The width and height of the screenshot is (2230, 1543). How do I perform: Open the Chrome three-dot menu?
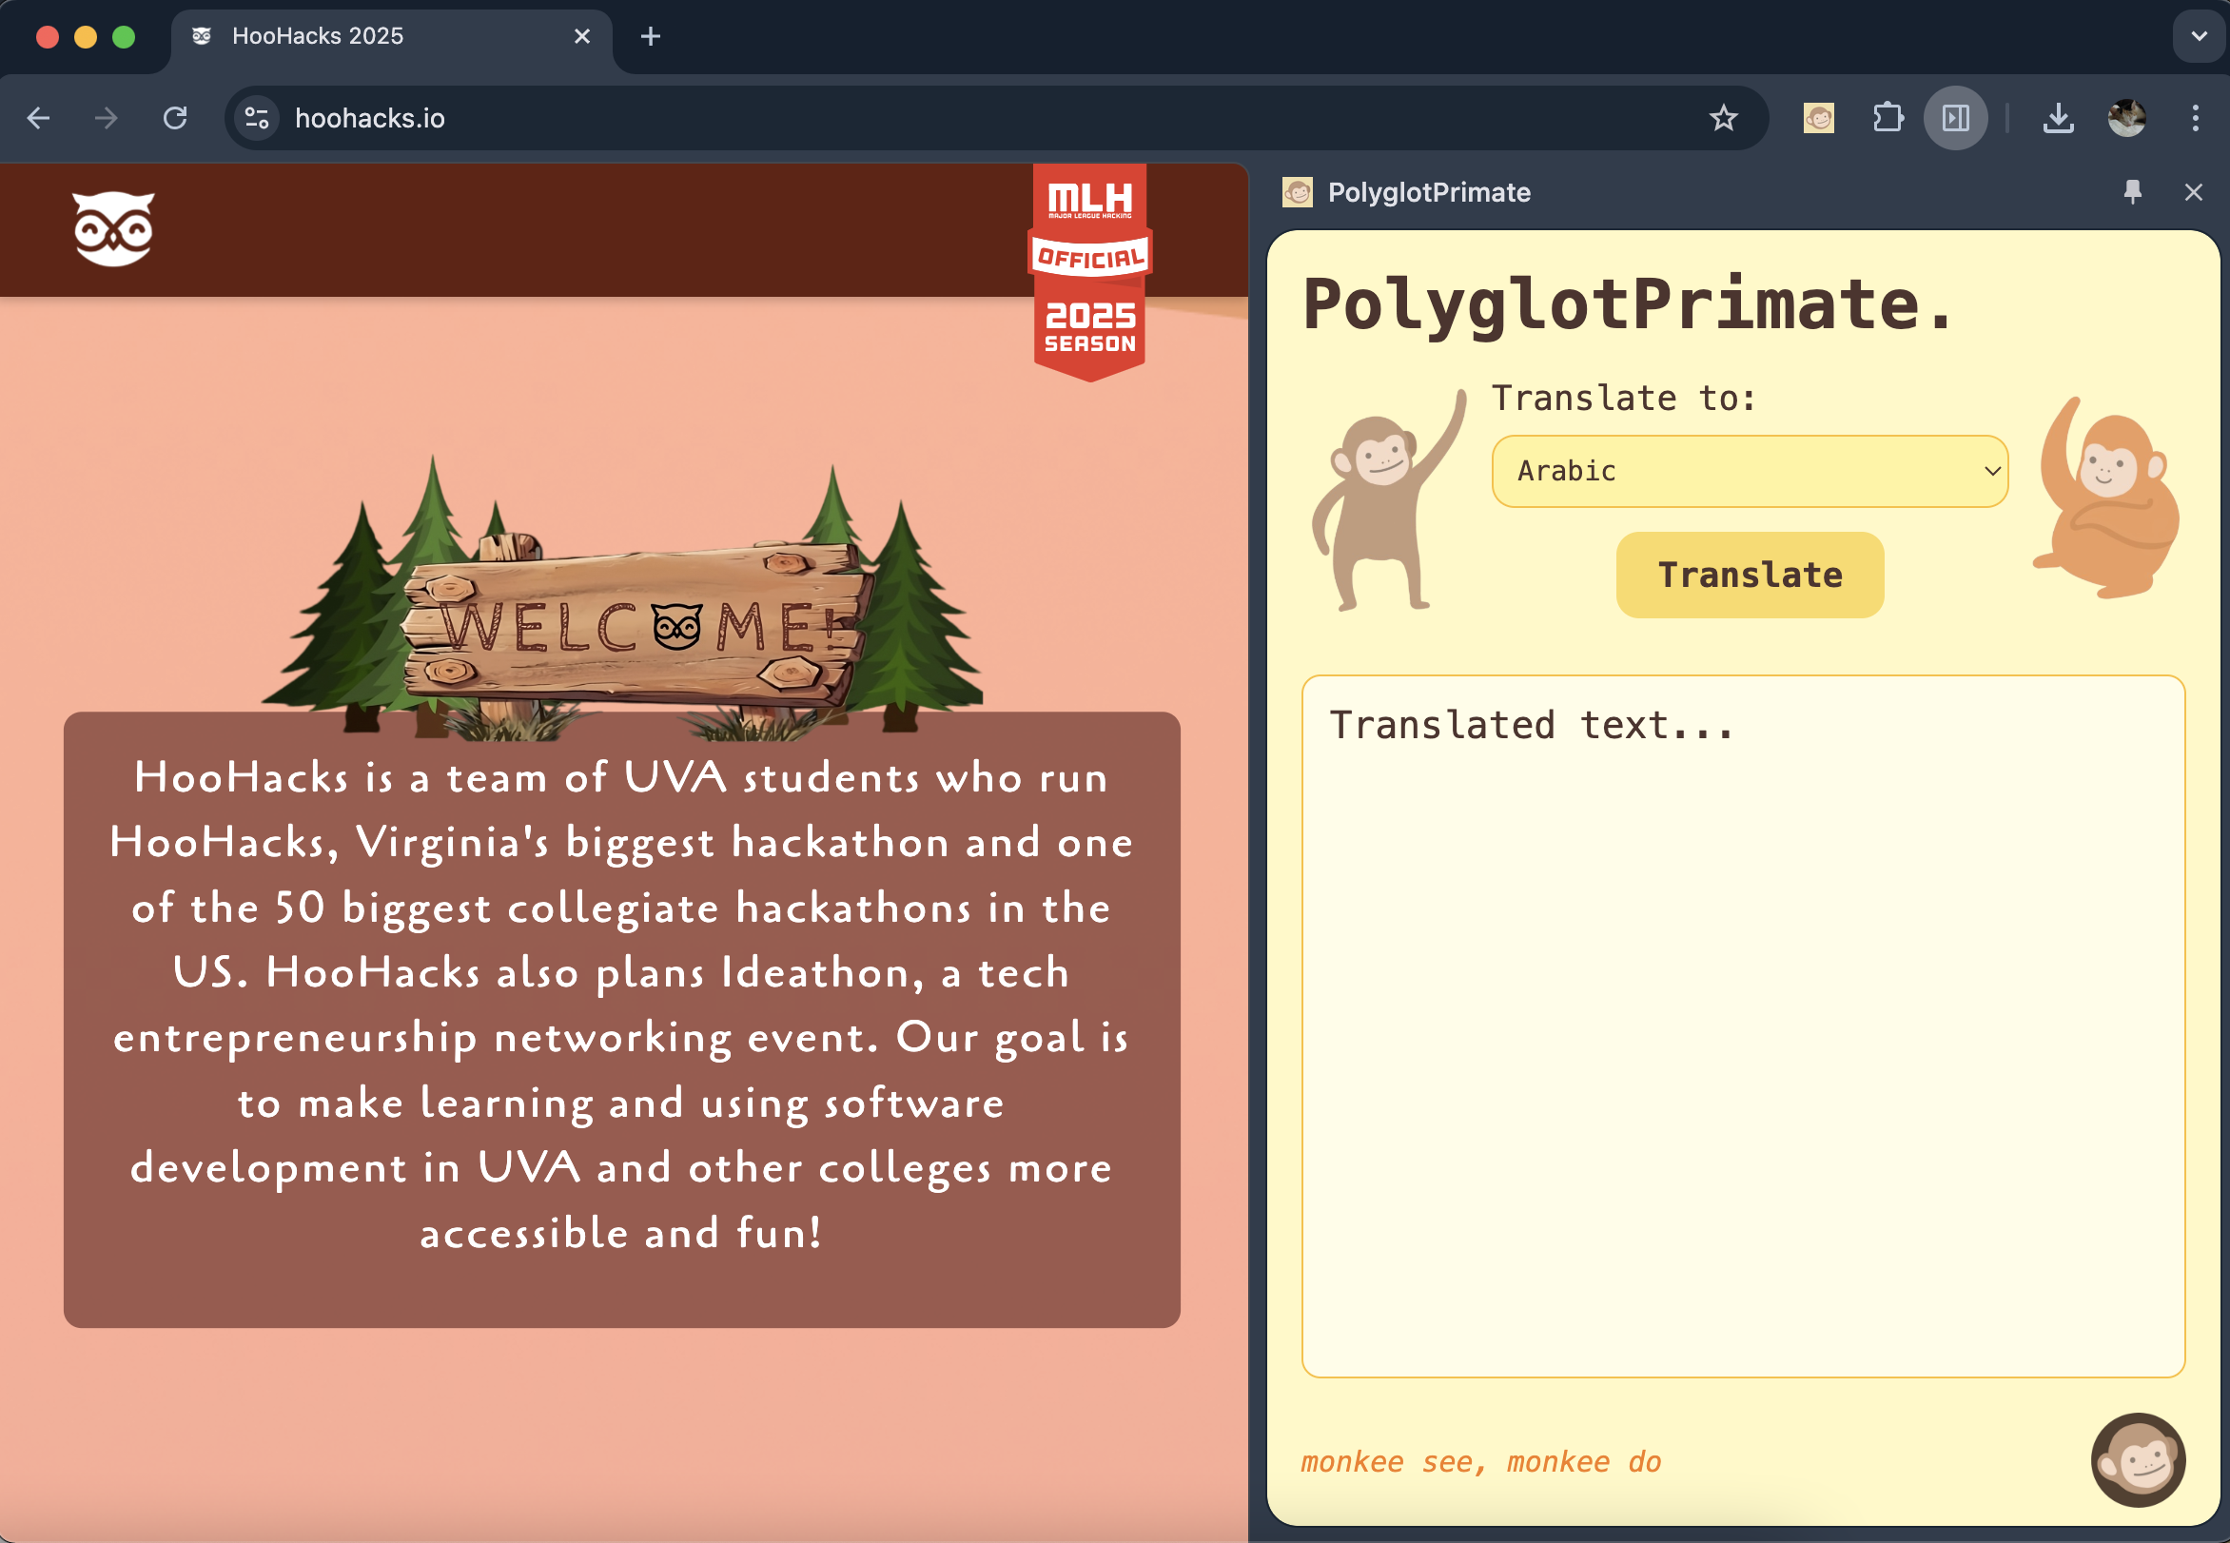2195,118
